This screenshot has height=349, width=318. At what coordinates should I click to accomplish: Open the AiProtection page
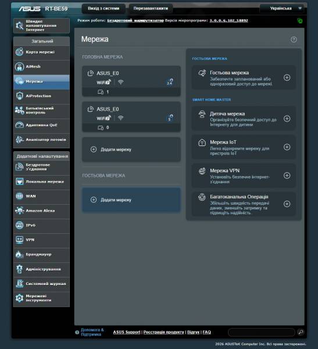41,96
